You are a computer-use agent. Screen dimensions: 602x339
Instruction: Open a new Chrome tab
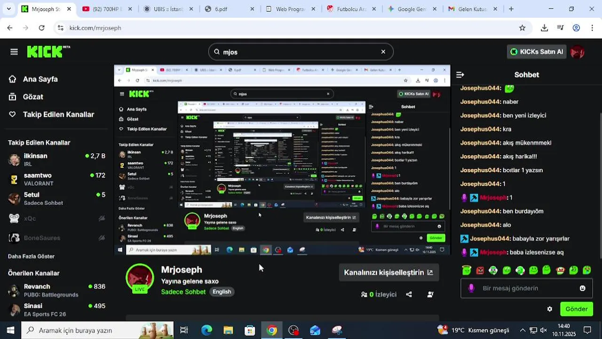click(x=511, y=9)
